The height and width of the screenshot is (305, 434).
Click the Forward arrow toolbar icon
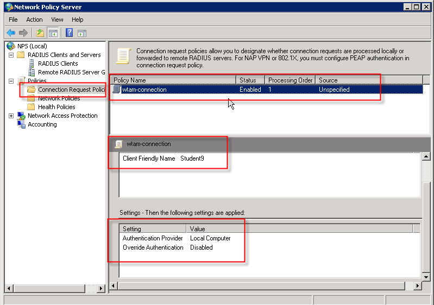tap(23, 33)
